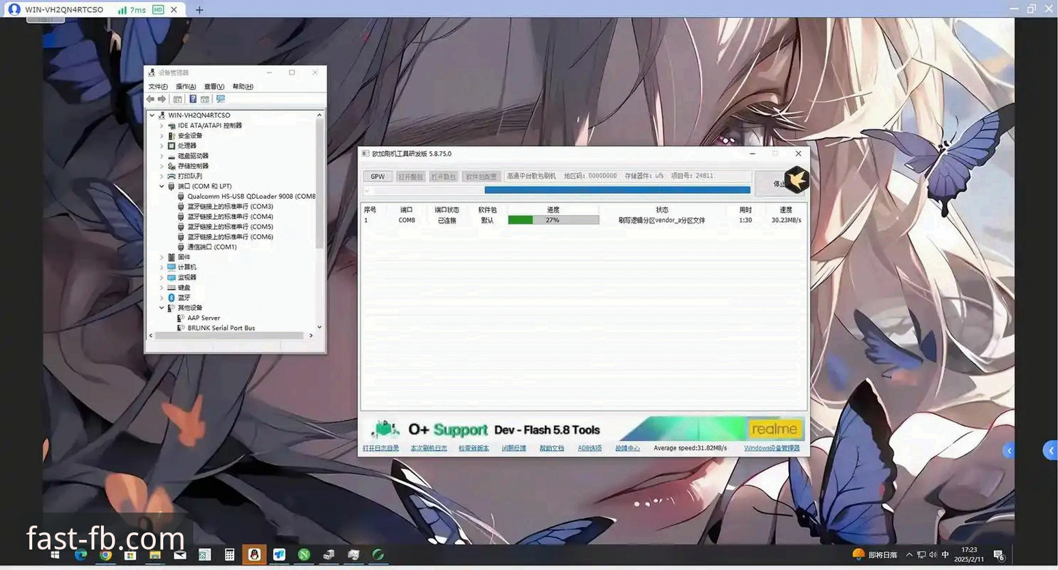Open the 查看(V) menu in Device Manager
1058x570 pixels.
(214, 87)
